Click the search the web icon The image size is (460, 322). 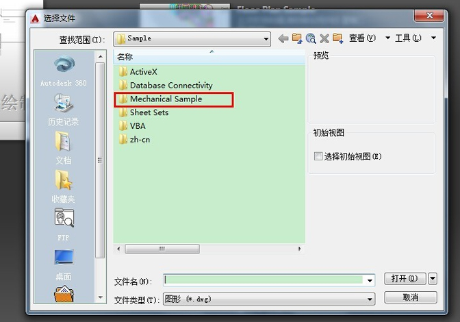coord(311,38)
